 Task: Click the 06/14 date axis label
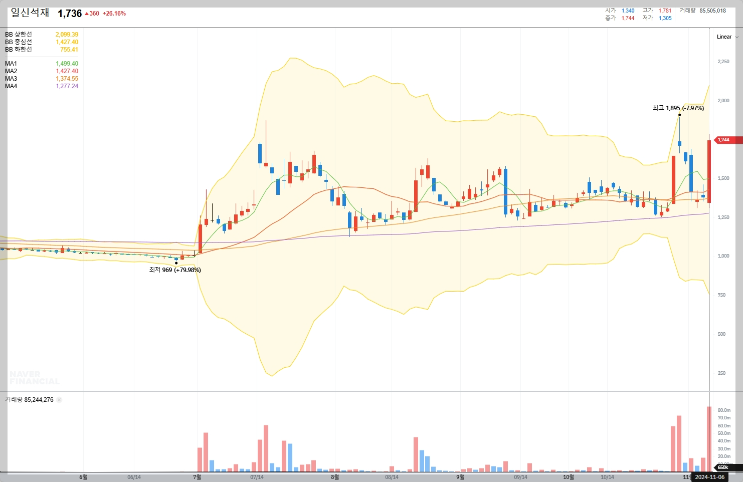click(134, 477)
